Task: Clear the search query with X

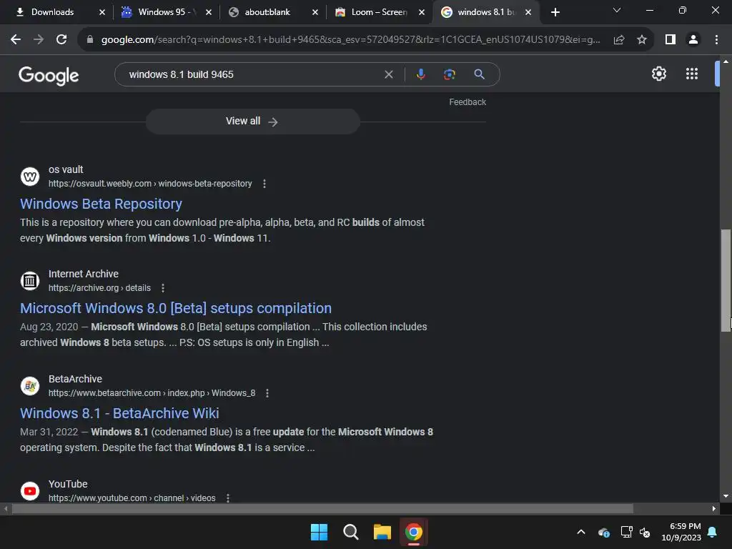Action: tap(388, 74)
